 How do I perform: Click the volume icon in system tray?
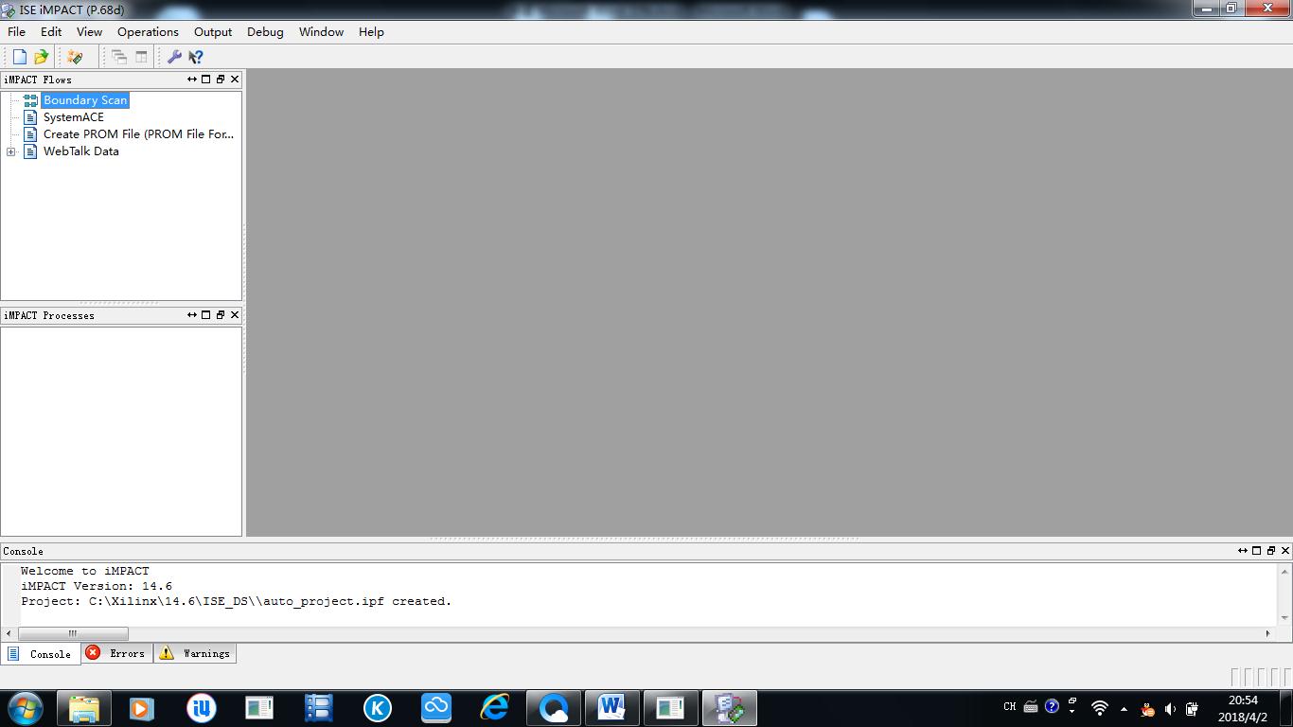(1170, 709)
